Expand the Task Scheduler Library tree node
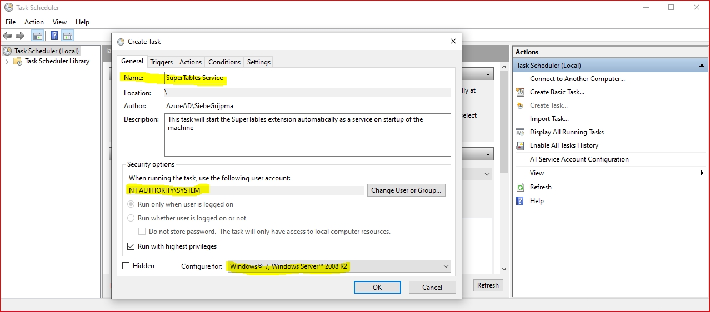Viewport: 710px width, 312px height. [x=7, y=62]
